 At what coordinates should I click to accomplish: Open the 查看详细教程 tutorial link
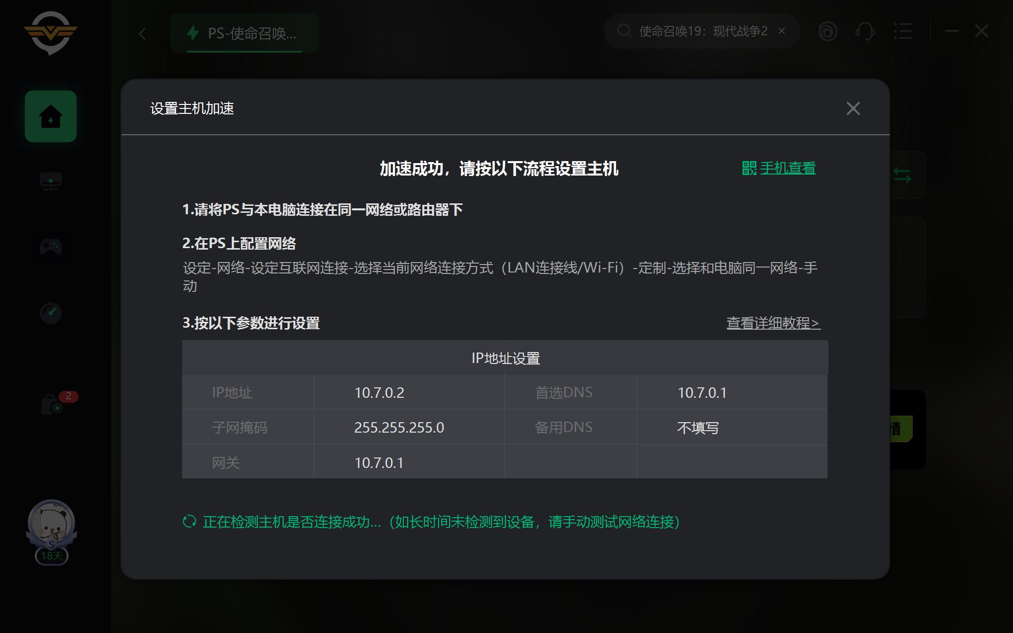point(773,323)
